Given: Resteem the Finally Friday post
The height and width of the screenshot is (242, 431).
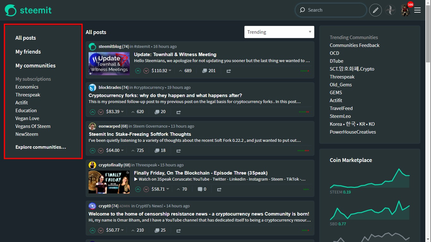Looking at the screenshot, I should [x=219, y=189].
